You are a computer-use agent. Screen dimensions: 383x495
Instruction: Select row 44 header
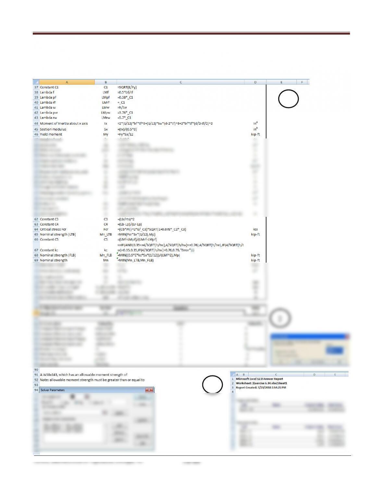[36, 124]
